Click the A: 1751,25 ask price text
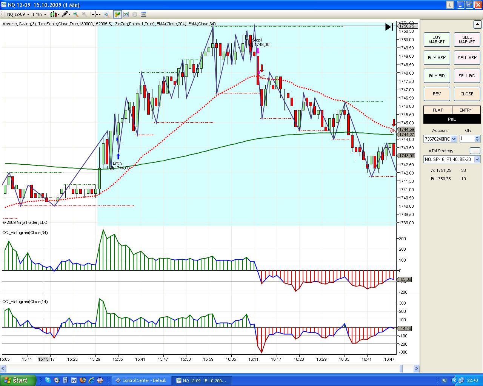This screenshot has width=483, height=386. (x=441, y=170)
